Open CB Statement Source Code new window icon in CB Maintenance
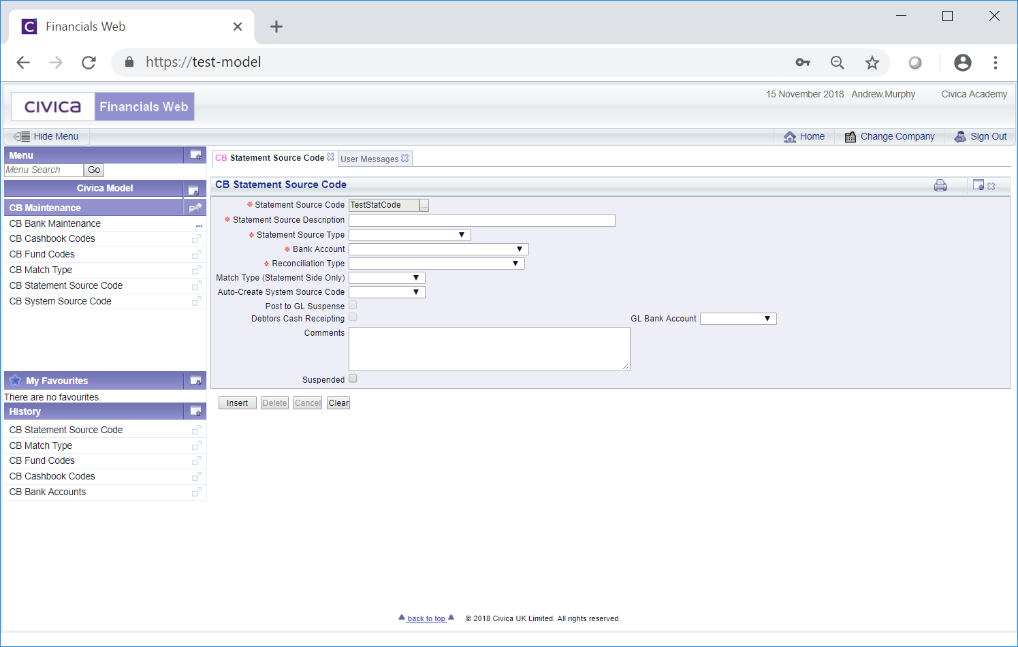This screenshot has height=647, width=1018. [197, 286]
